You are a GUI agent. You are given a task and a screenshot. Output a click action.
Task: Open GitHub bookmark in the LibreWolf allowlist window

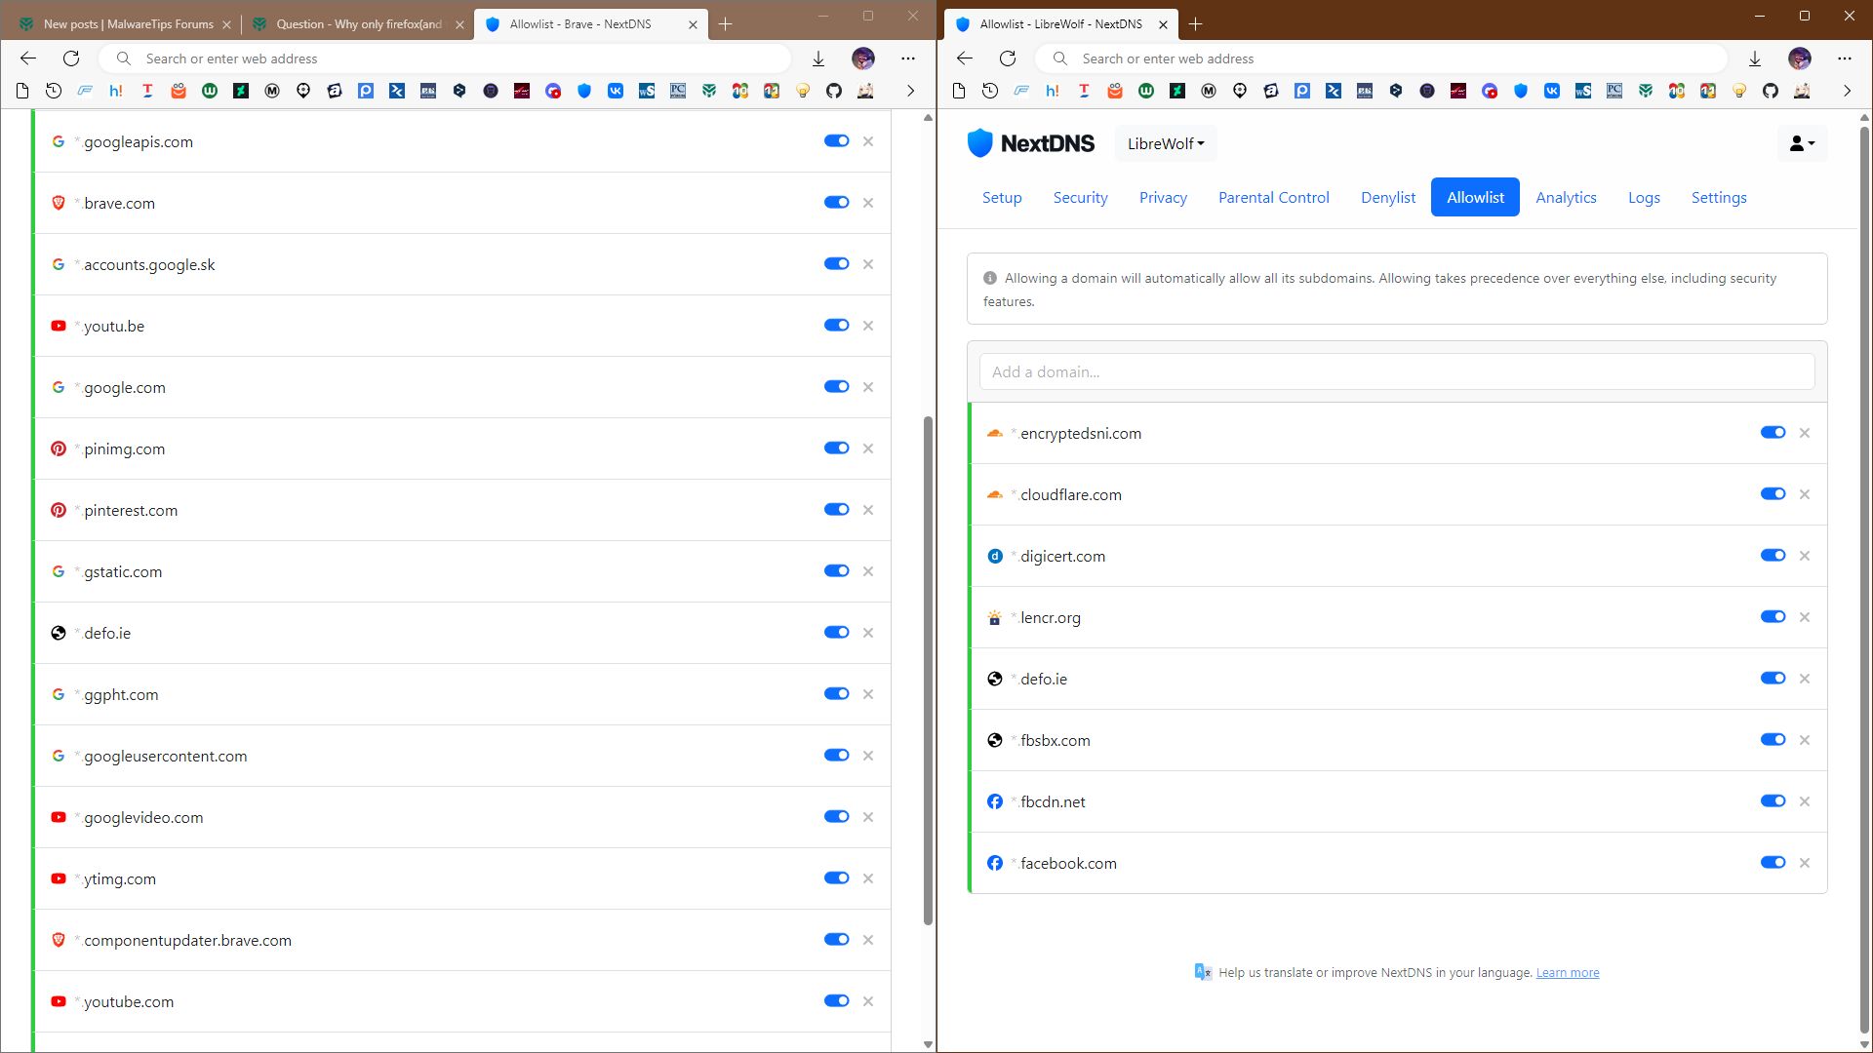click(x=1771, y=91)
